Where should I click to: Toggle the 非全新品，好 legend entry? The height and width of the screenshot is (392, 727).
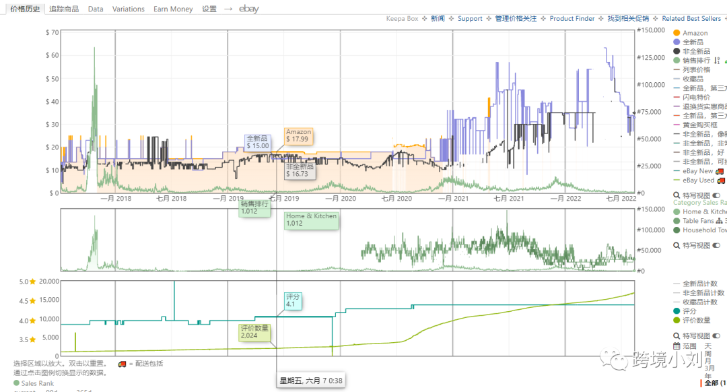pyautogui.click(x=699, y=153)
